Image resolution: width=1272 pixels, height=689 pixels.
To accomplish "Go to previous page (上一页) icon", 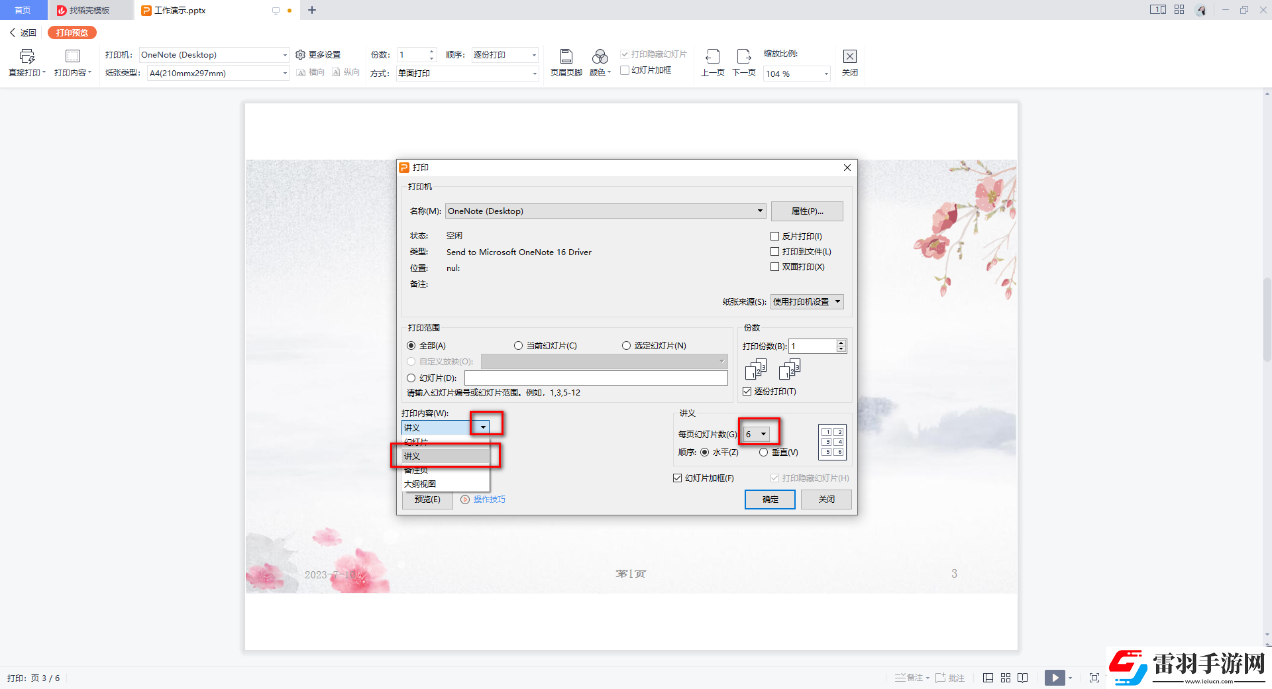I will pyautogui.click(x=712, y=57).
